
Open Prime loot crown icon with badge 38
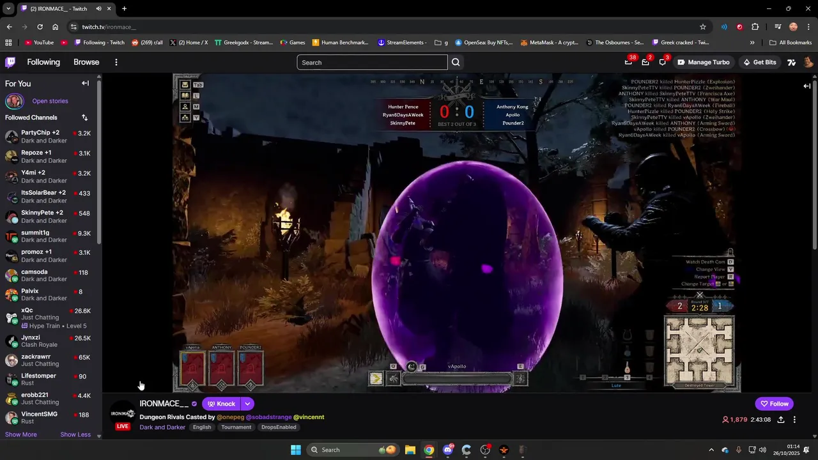629,62
